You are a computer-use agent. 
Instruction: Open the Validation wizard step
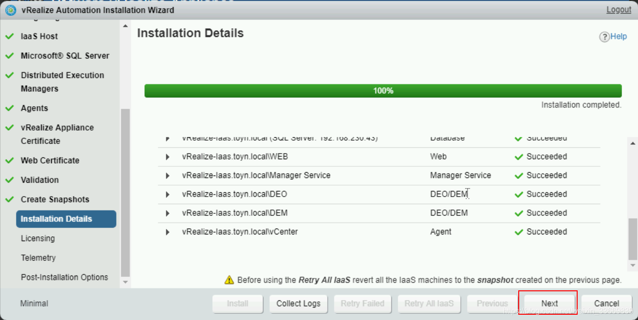(x=40, y=180)
